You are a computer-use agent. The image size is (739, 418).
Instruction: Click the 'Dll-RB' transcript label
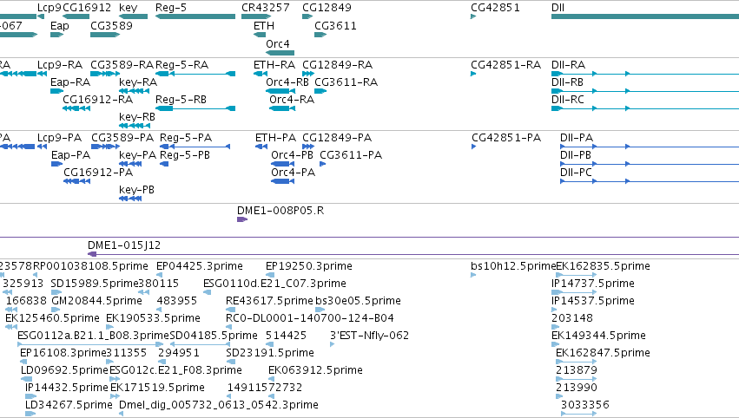coord(567,82)
